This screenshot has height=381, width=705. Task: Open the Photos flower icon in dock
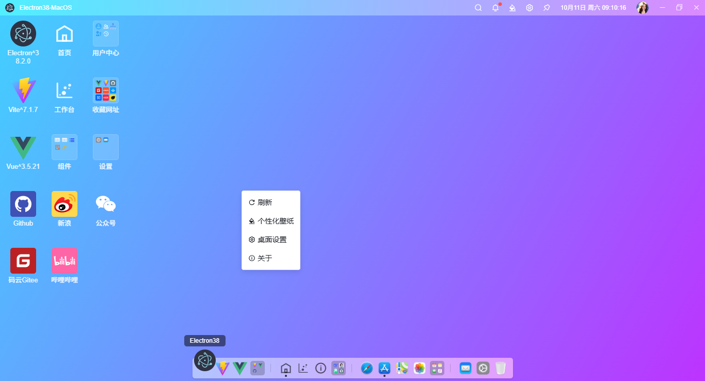pyautogui.click(x=420, y=368)
